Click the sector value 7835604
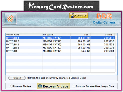123x92 pixels. click(x=109, y=51)
